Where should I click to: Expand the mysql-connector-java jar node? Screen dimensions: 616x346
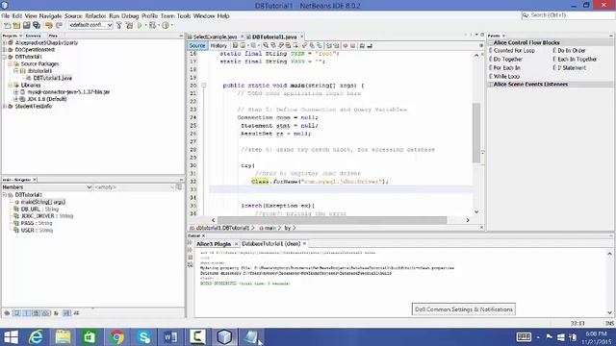[x=16, y=92]
